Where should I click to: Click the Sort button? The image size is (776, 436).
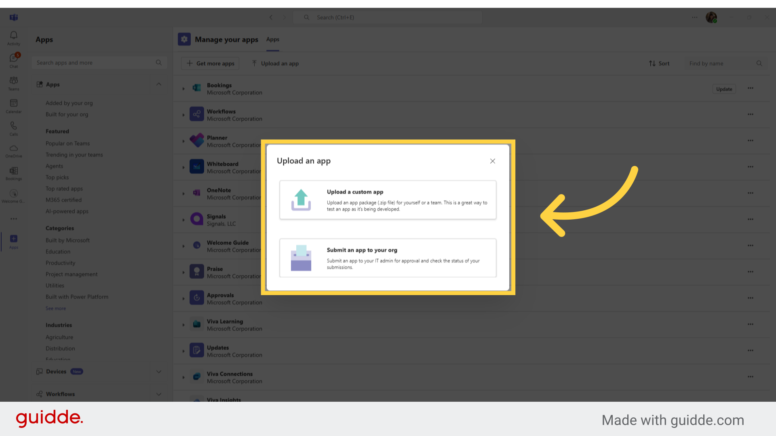pos(659,63)
